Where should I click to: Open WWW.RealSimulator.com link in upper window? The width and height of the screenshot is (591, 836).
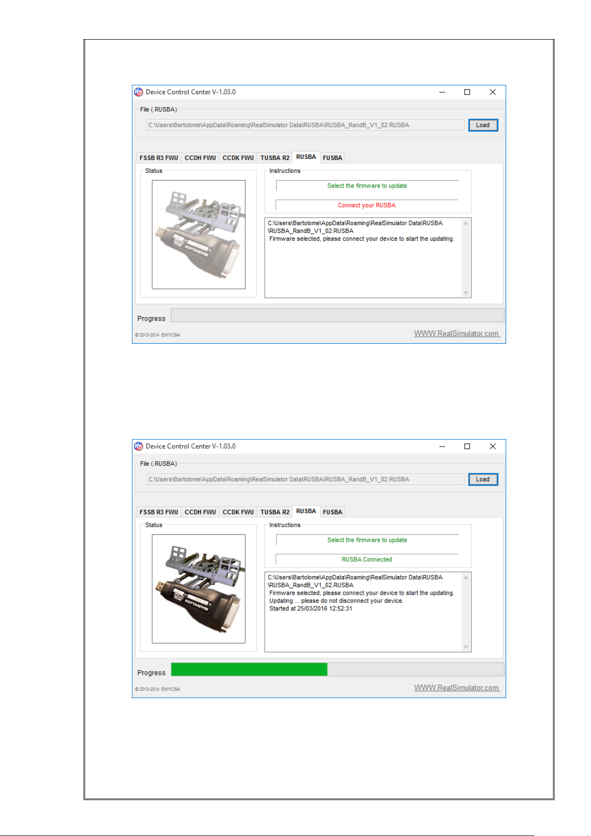[457, 333]
